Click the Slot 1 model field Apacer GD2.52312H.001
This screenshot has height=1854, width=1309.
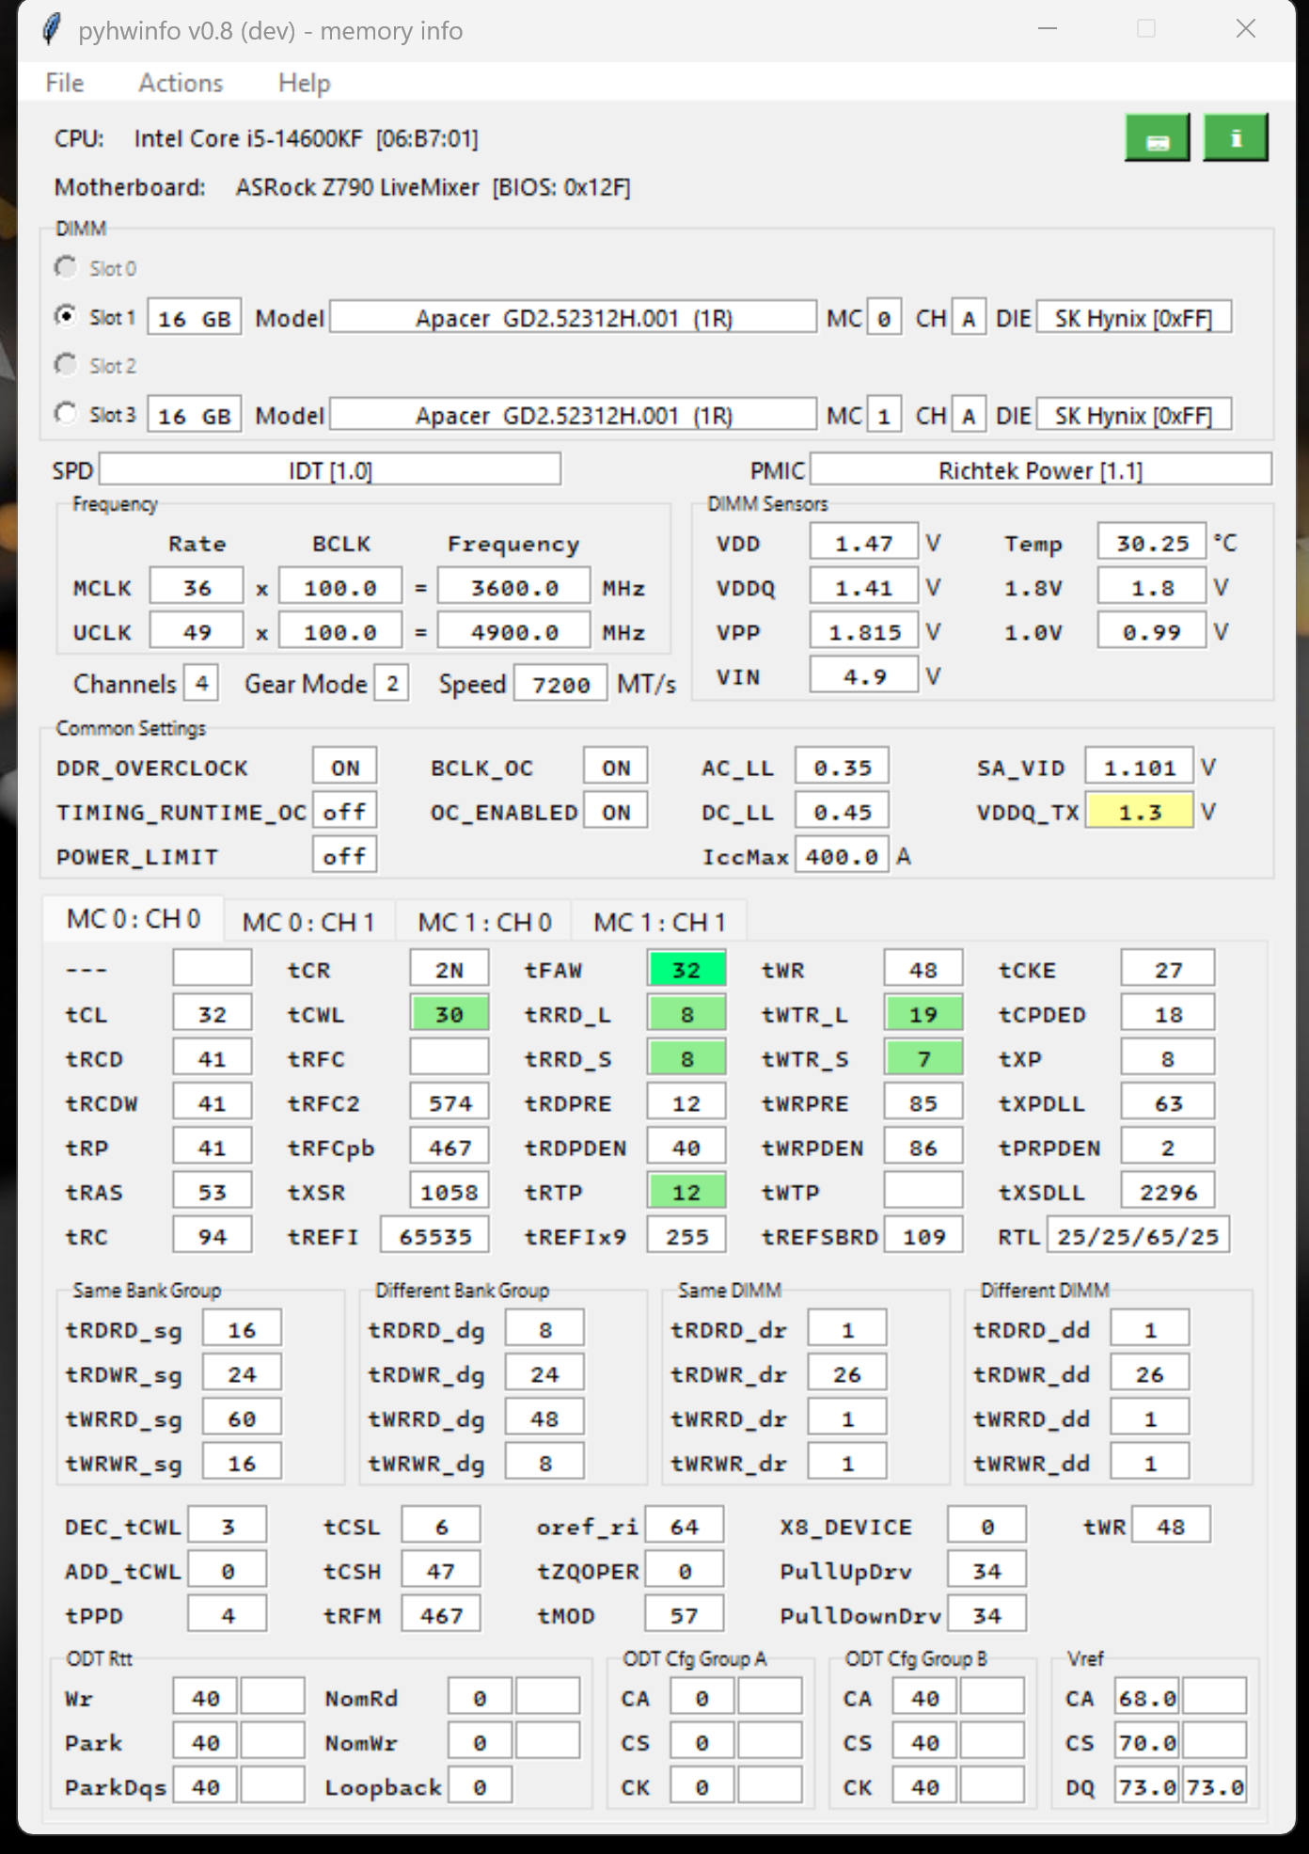[573, 318]
